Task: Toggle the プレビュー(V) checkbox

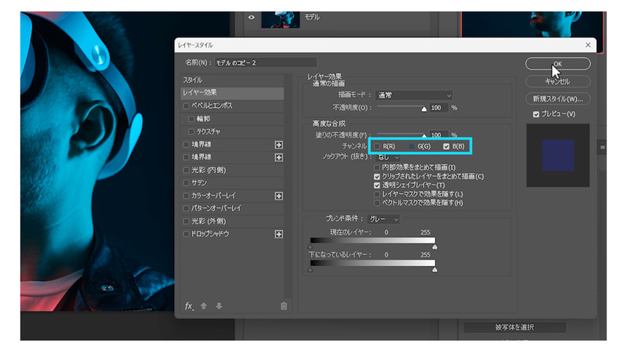Action: [x=536, y=114]
